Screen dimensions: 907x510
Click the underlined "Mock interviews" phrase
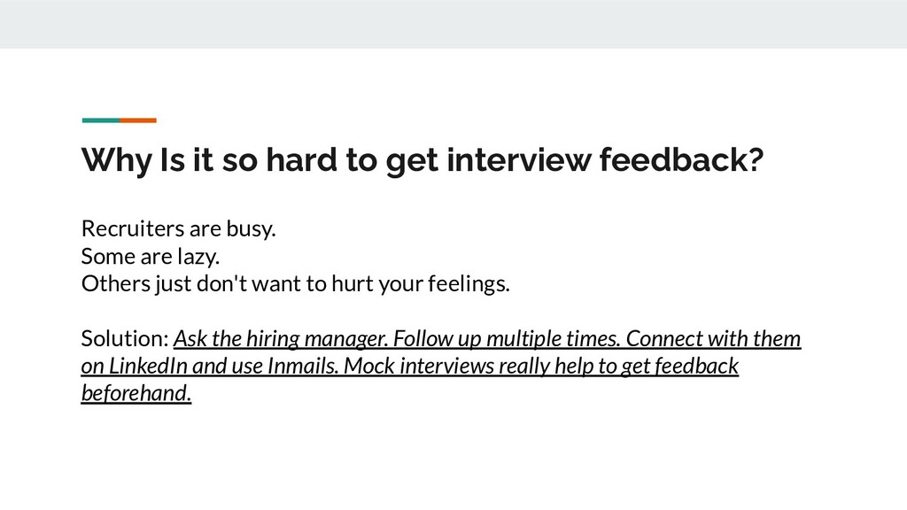pos(418,366)
